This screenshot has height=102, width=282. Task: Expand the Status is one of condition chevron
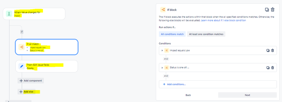pyautogui.click(x=162, y=68)
